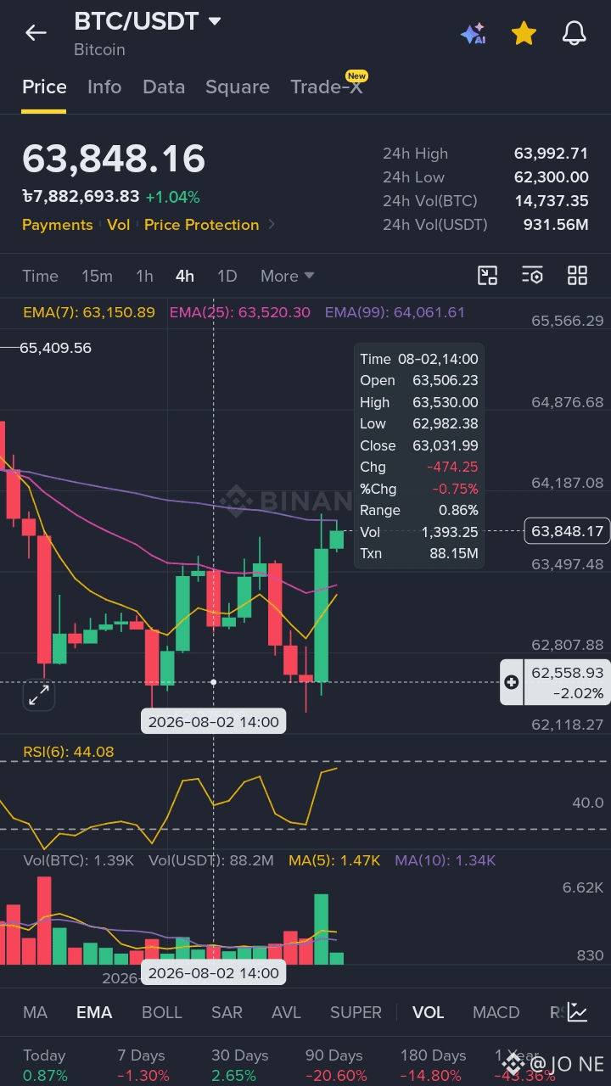Tap the MA(10) 1.34K volume label
The image size is (611, 1086).
[445, 860]
